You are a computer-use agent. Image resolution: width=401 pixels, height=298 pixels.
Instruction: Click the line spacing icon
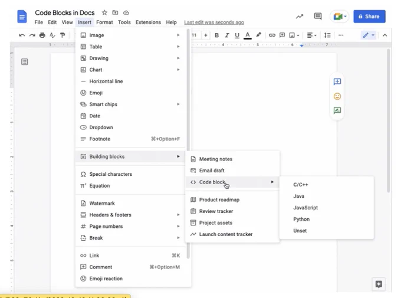point(327,35)
